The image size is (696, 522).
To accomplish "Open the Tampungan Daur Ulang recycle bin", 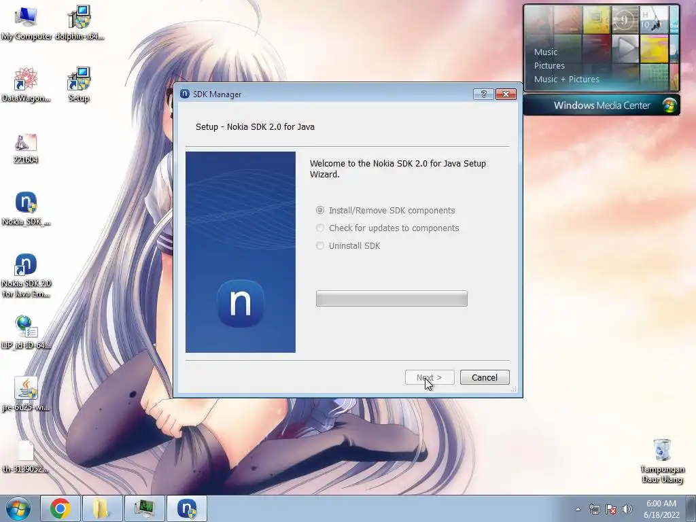I will point(662,461).
